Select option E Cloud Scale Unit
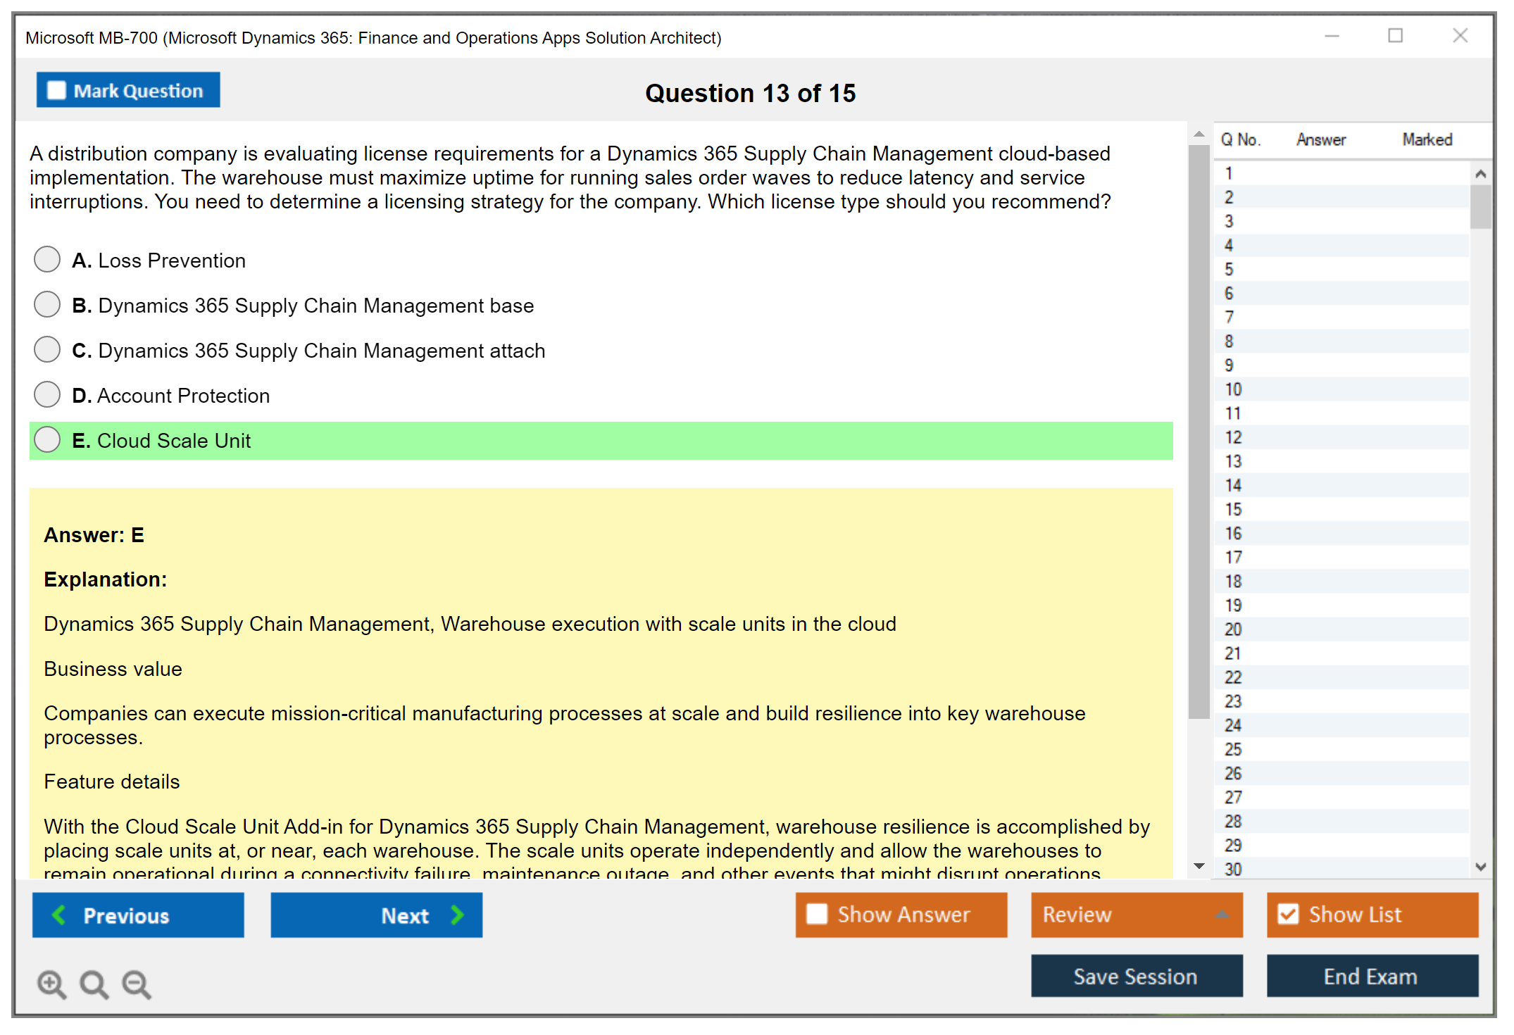1514x1035 pixels. (x=47, y=439)
